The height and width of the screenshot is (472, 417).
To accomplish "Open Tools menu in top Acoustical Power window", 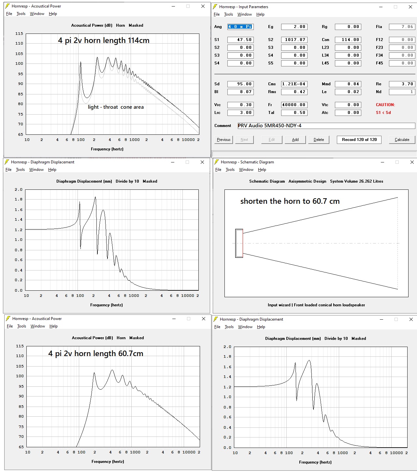I will pos(21,14).
